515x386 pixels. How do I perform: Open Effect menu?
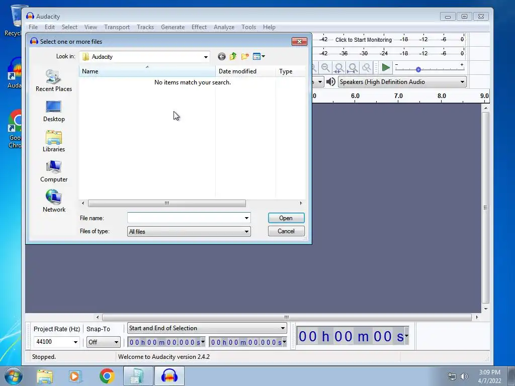click(199, 27)
